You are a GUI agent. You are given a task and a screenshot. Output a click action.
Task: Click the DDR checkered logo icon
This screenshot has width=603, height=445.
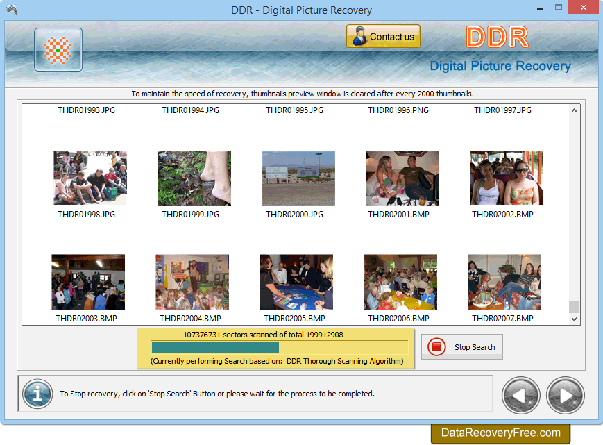point(58,49)
